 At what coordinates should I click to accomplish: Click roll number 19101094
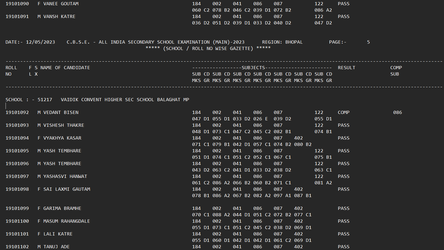(17, 138)
